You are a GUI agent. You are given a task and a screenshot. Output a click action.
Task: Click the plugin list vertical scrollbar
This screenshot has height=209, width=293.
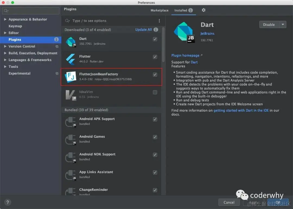point(163,44)
